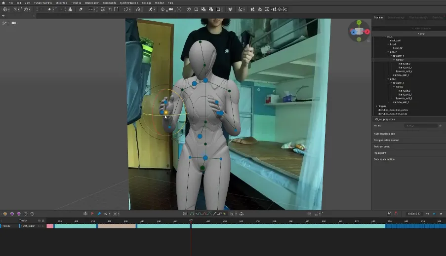Viewport: 446px width, 256px height.
Task: Open the Edit menu
Action: (x=19, y=3)
